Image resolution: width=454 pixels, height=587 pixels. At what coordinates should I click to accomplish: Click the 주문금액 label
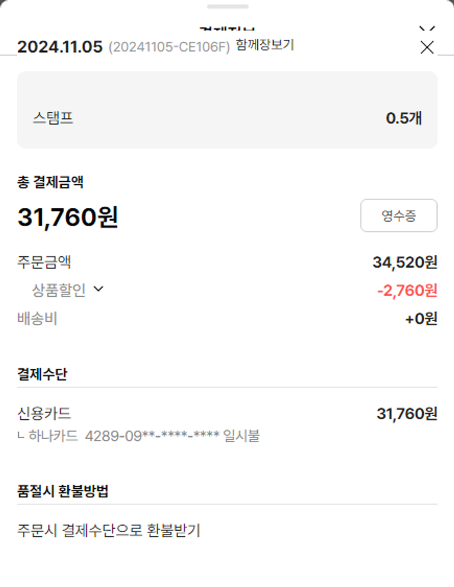pyautogui.click(x=44, y=262)
